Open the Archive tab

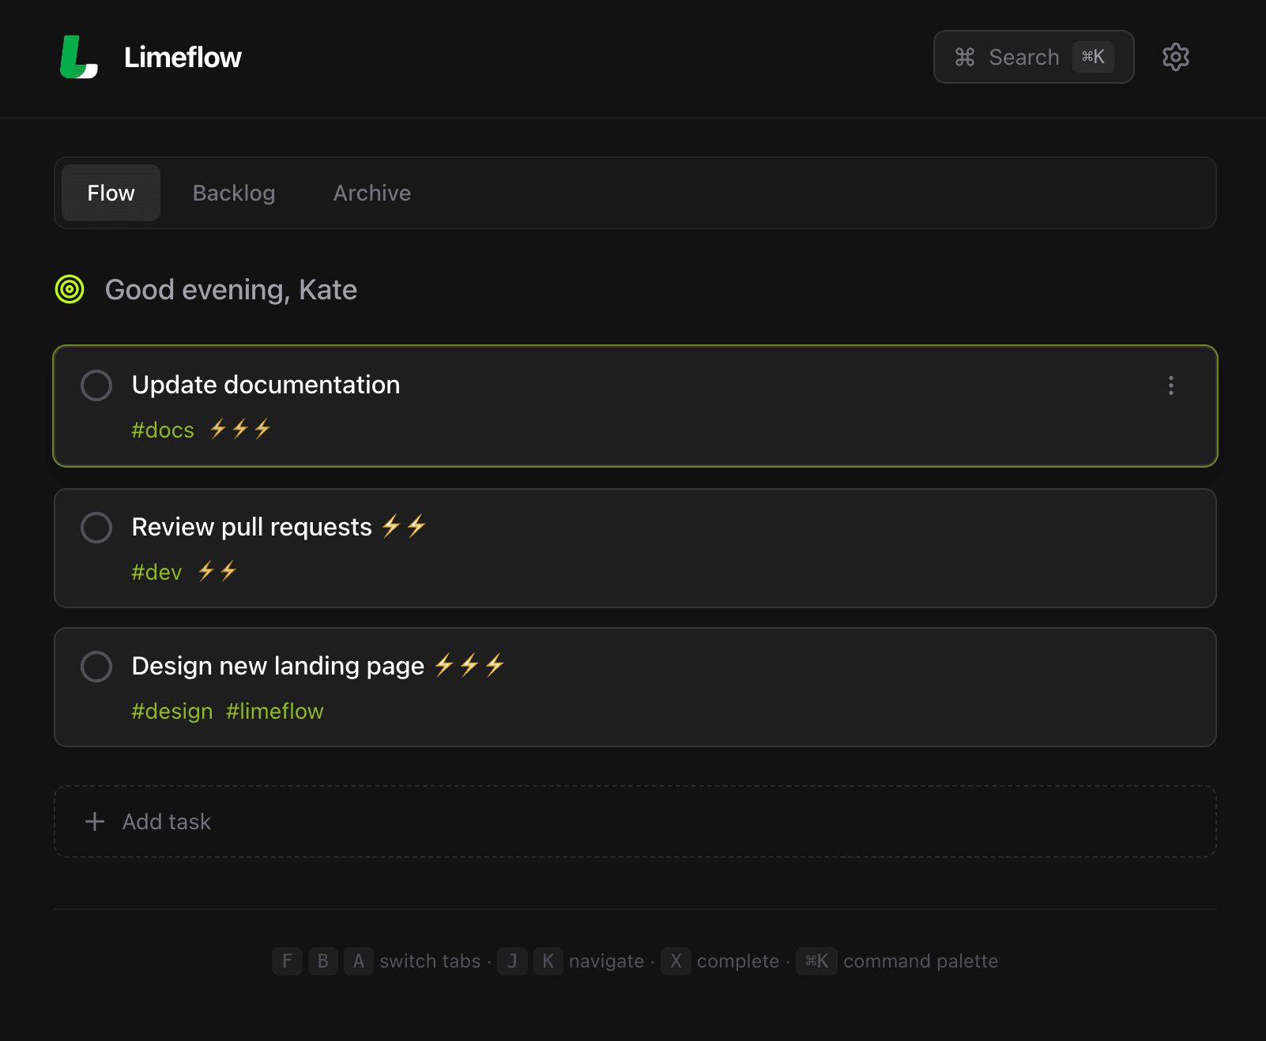pos(371,193)
